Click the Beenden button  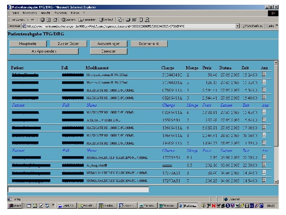click(x=108, y=51)
